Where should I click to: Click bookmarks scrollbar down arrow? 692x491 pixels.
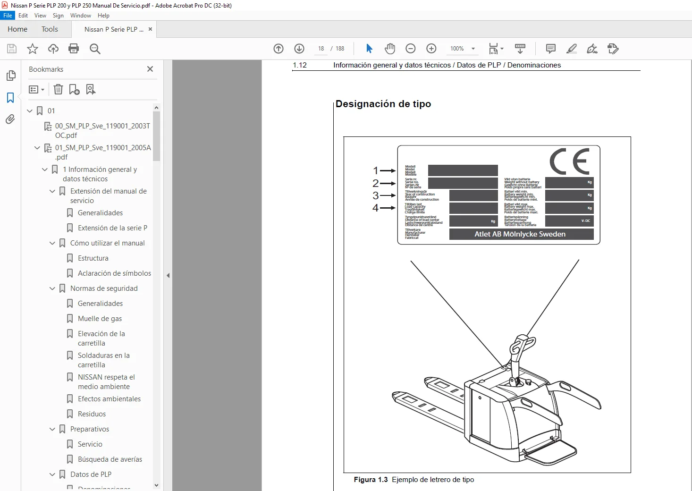click(157, 485)
